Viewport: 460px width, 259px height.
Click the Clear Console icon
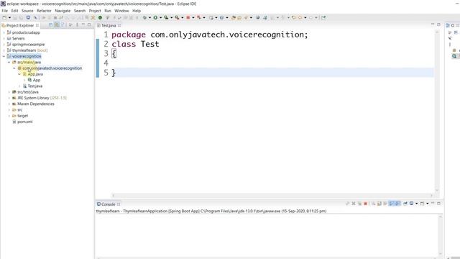(x=374, y=204)
